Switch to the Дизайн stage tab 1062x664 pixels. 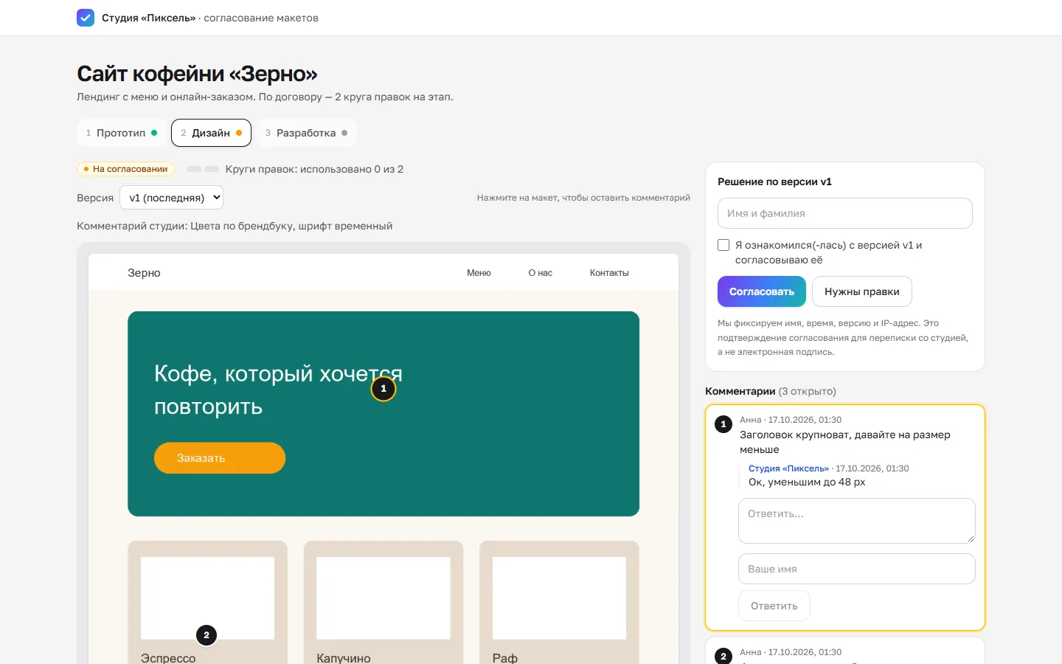(x=211, y=133)
